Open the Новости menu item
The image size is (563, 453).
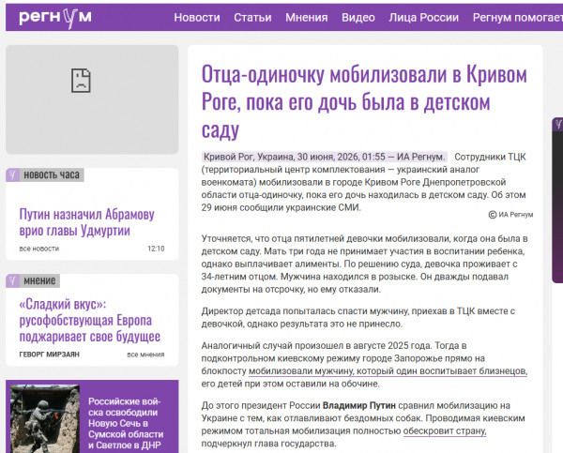point(197,18)
